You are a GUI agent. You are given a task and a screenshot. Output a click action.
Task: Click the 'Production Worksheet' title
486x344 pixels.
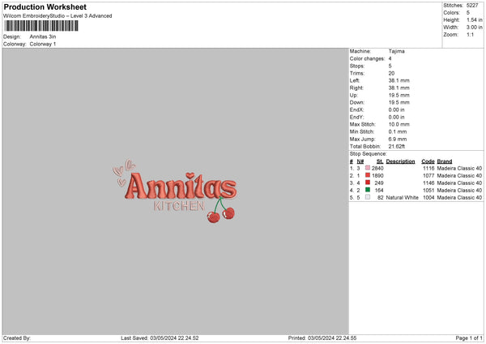point(45,6)
